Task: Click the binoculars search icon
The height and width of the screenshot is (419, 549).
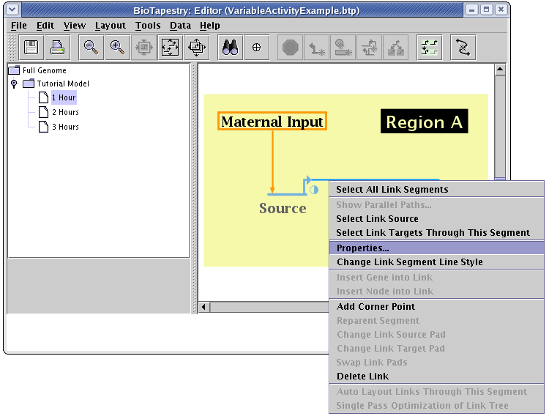Action: (x=230, y=48)
